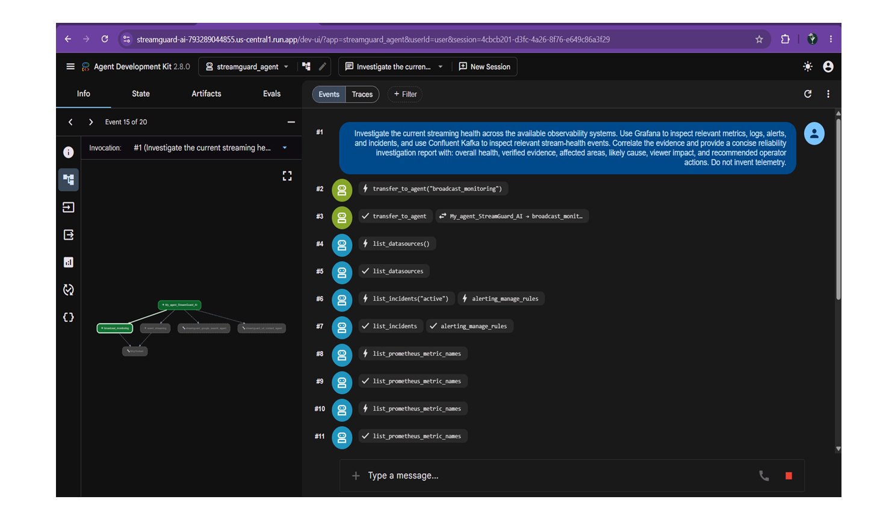877x514 pixels.
Task: Switch the view to Traces
Action: (x=362, y=94)
